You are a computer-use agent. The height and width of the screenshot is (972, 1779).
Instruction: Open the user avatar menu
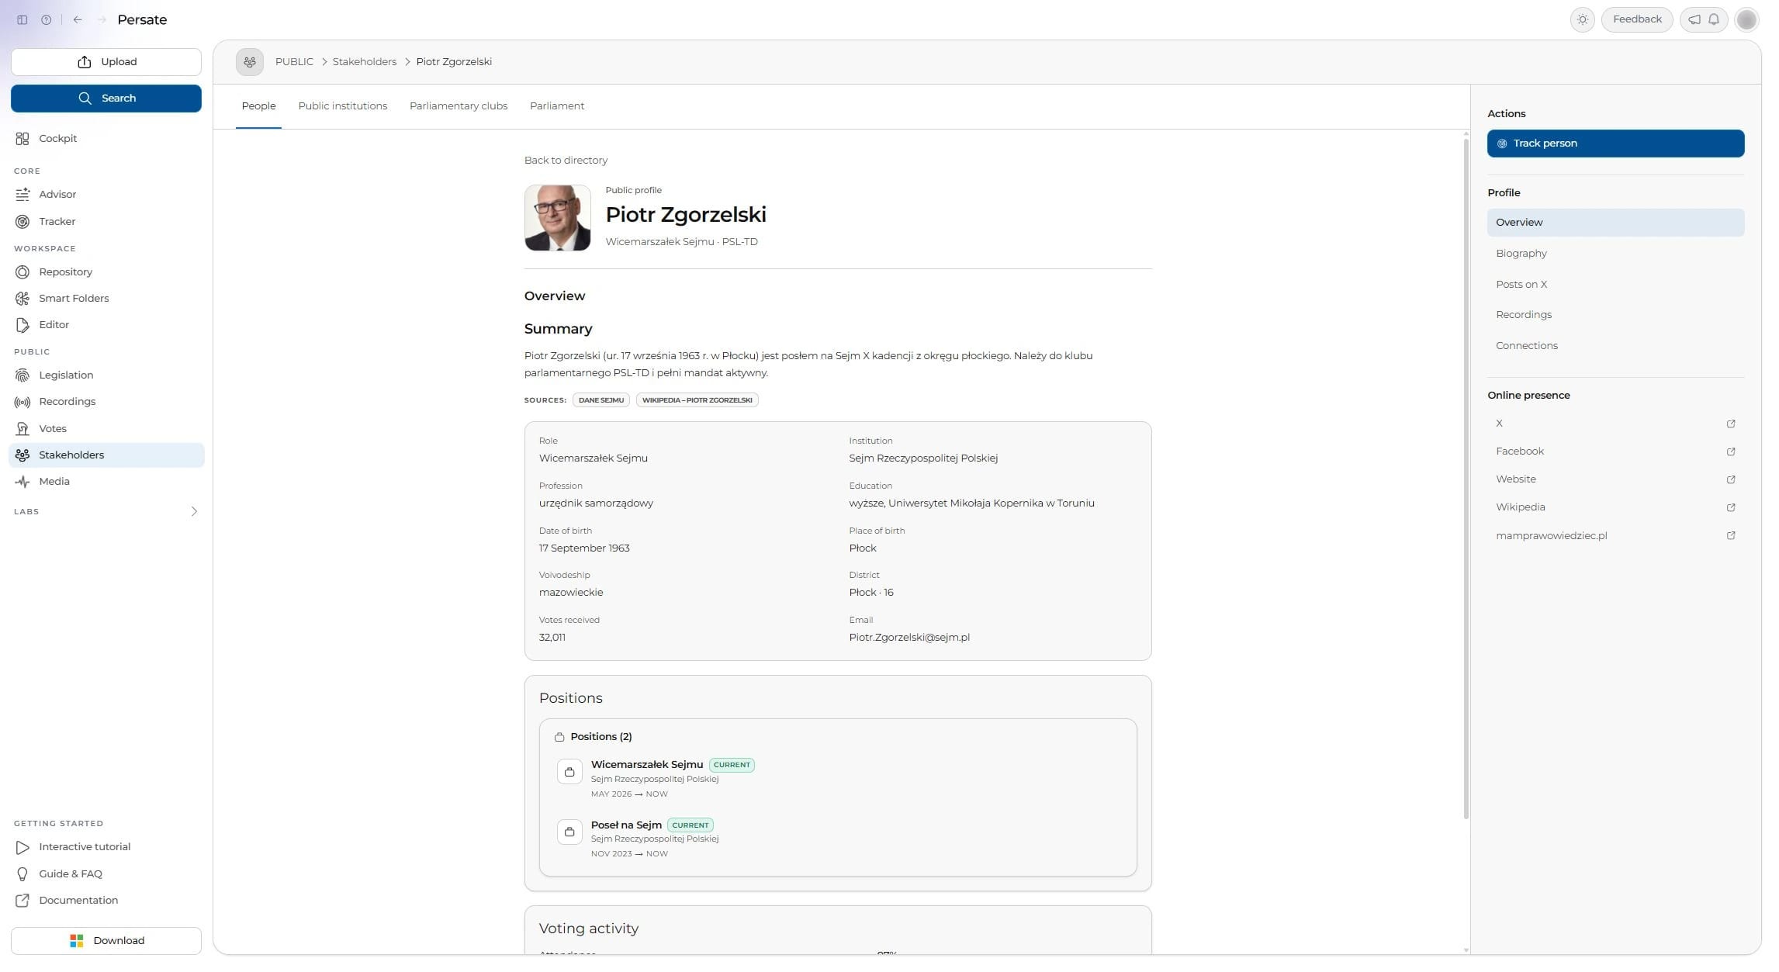pyautogui.click(x=1746, y=20)
